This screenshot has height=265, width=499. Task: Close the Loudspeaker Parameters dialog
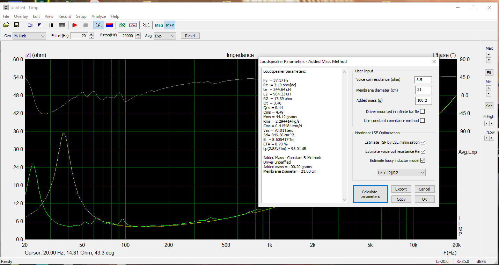point(434,62)
